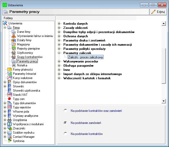Select 'Na podstawie kontraktów oraz zamówień' radio
The image size is (169, 147).
[x=65, y=111]
